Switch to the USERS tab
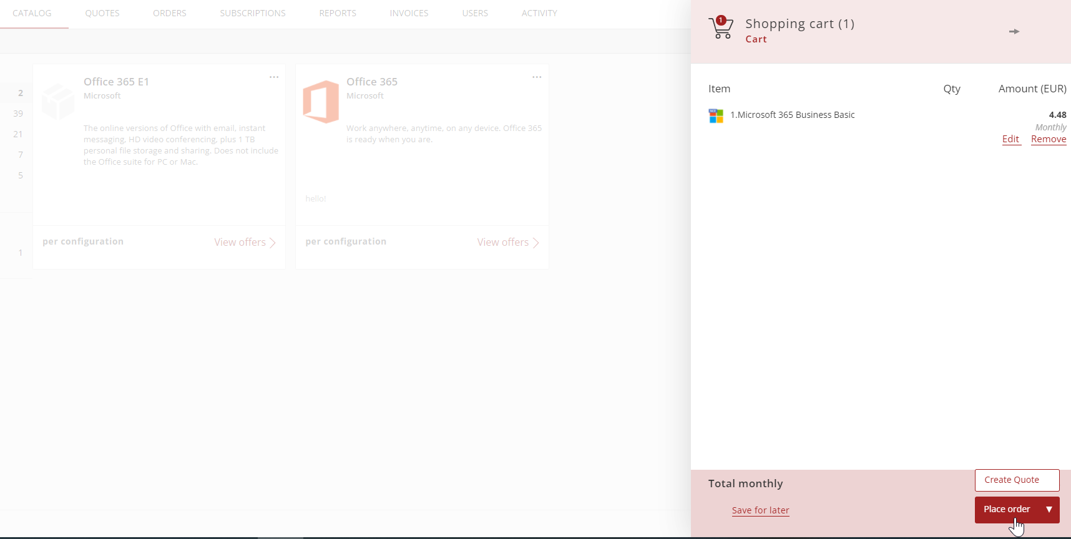The height and width of the screenshot is (539, 1071). pyautogui.click(x=475, y=13)
